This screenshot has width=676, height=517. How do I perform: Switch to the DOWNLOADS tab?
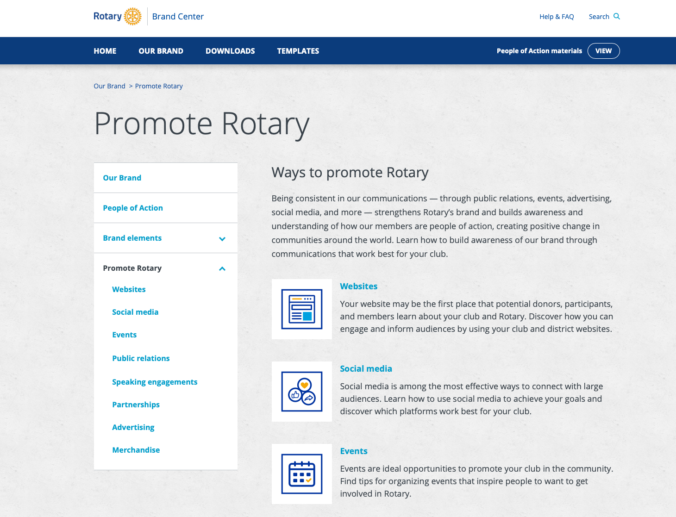click(230, 51)
